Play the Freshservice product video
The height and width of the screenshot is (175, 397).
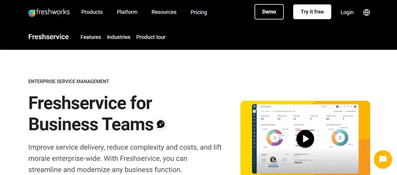(305, 139)
